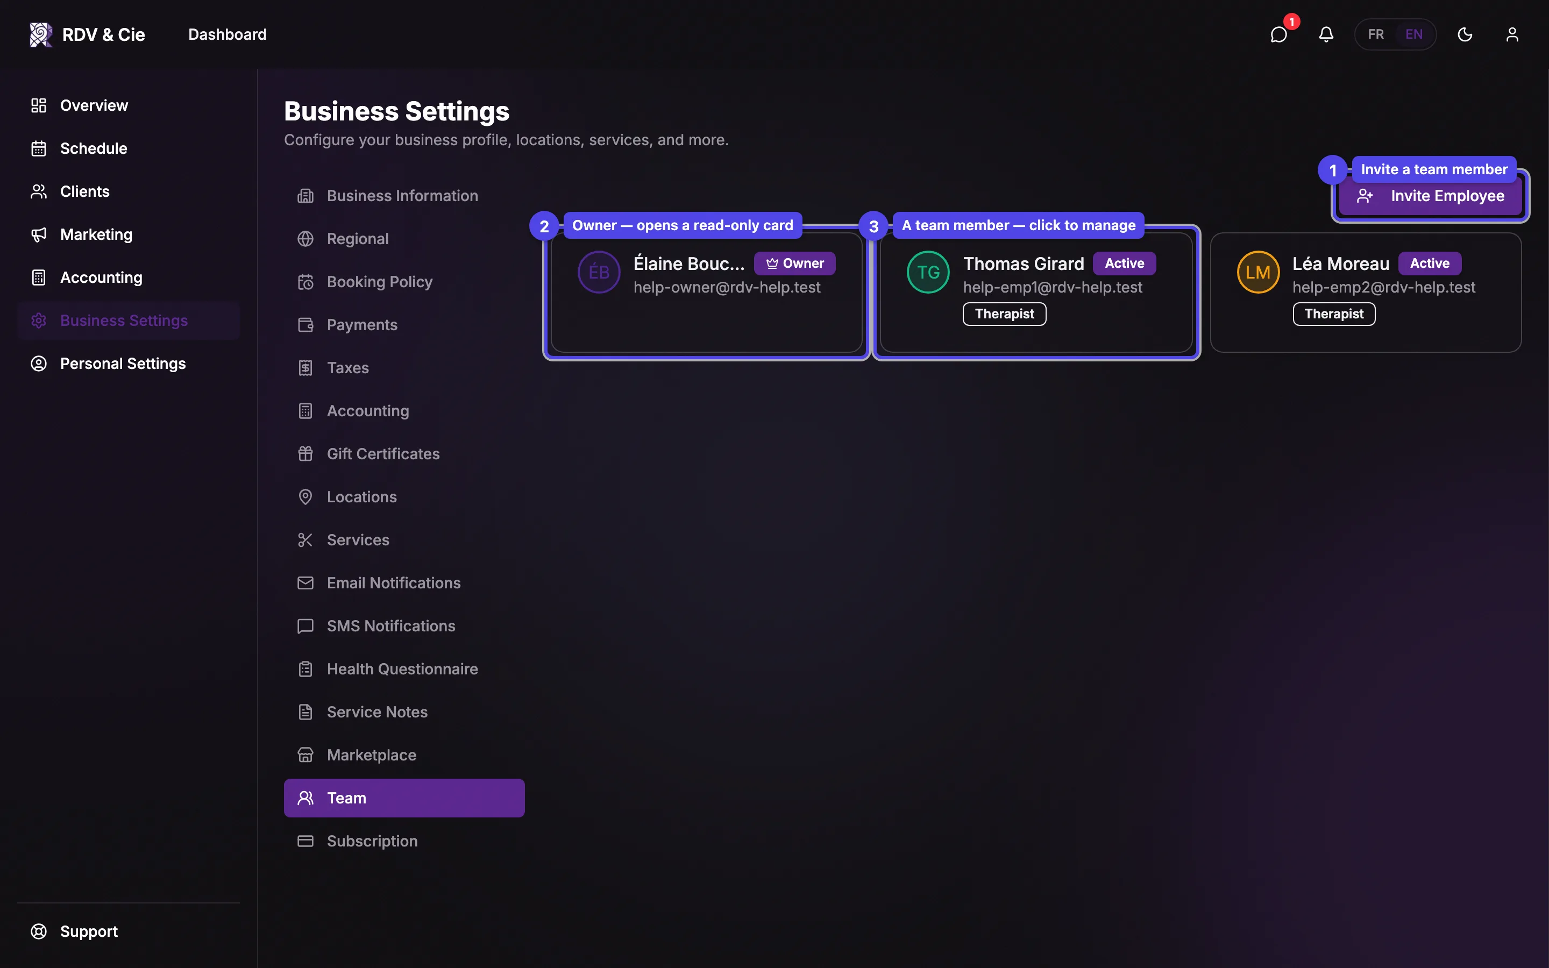The width and height of the screenshot is (1549, 968).
Task: Click the Support lifebuoy icon
Action: point(38,931)
